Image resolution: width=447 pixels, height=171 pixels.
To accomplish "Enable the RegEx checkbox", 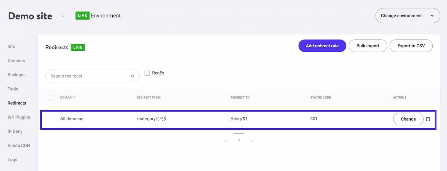I will [x=147, y=73].
